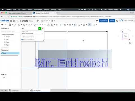The height and width of the screenshot is (101, 135).
Task: Add a new tab with plus icon
Action: [6, 90]
